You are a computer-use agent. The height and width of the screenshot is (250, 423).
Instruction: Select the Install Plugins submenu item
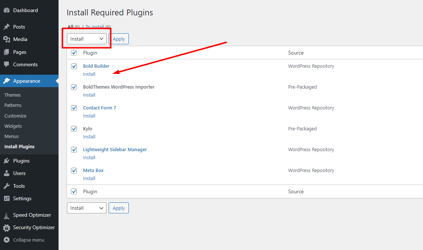pos(19,147)
